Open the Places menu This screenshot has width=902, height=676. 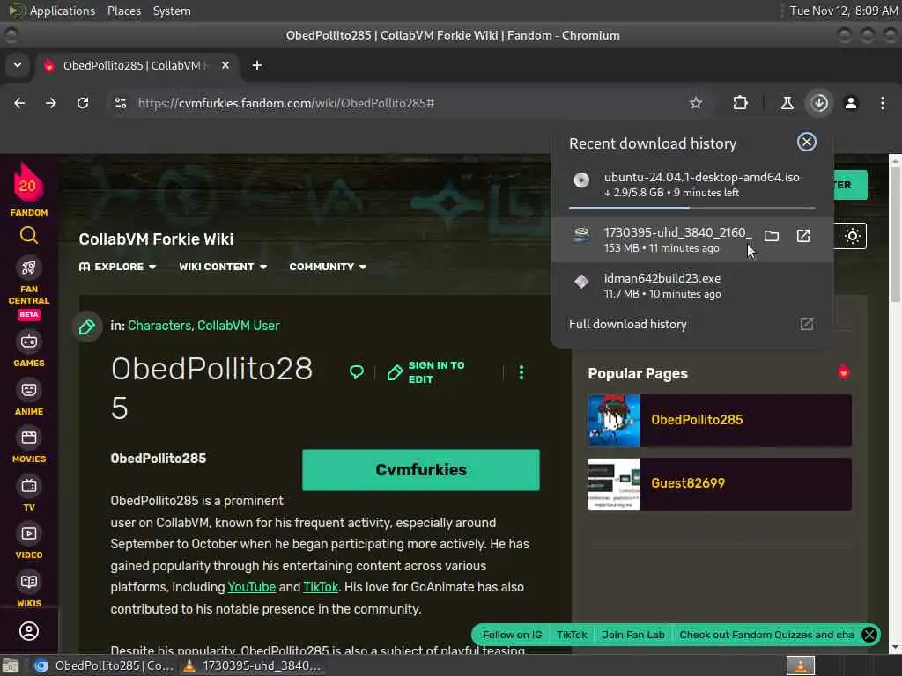pyautogui.click(x=123, y=11)
